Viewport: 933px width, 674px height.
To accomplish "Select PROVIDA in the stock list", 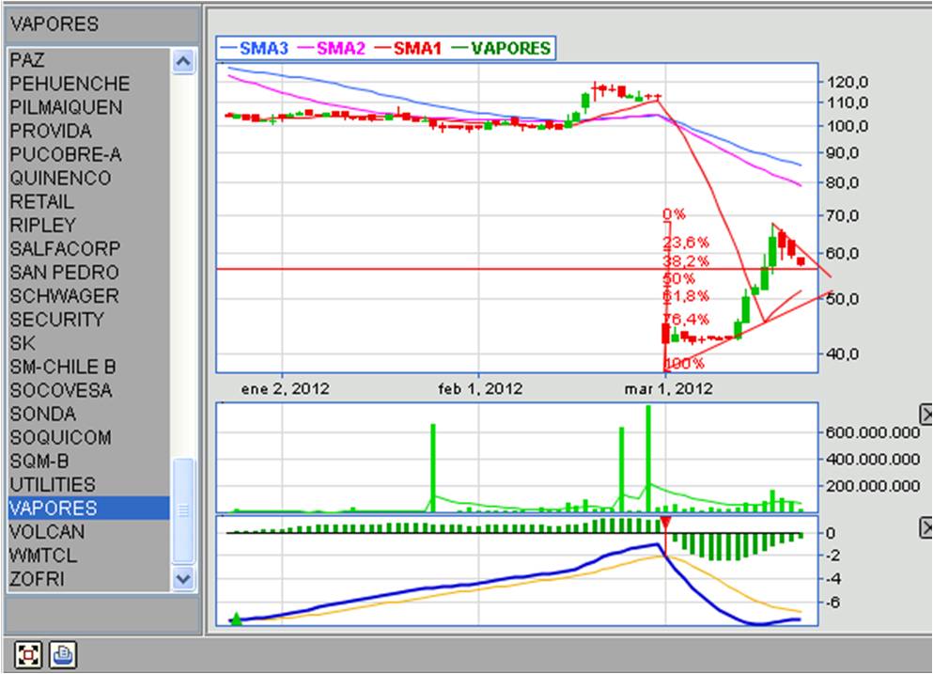I will coord(89,131).
